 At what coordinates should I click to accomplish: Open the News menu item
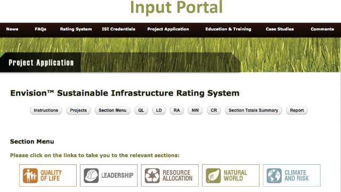pos(12,29)
